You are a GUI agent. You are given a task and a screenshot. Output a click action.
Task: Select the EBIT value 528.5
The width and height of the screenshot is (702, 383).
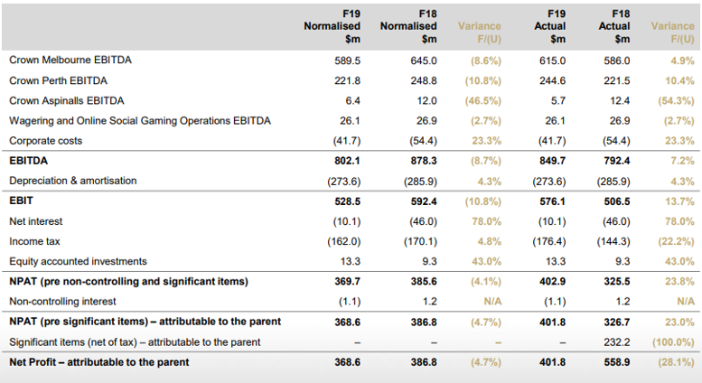coord(347,201)
